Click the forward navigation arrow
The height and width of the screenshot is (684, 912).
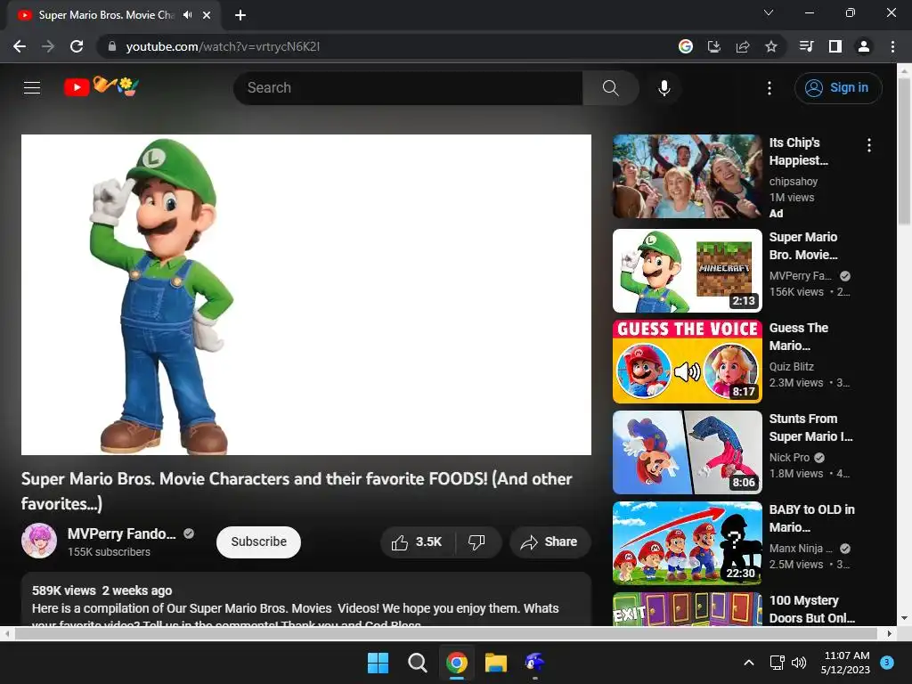(48, 46)
